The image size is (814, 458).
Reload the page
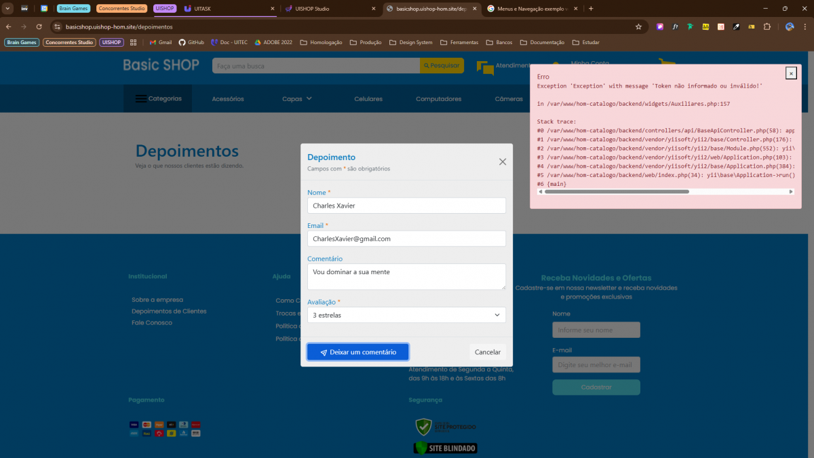point(39,26)
